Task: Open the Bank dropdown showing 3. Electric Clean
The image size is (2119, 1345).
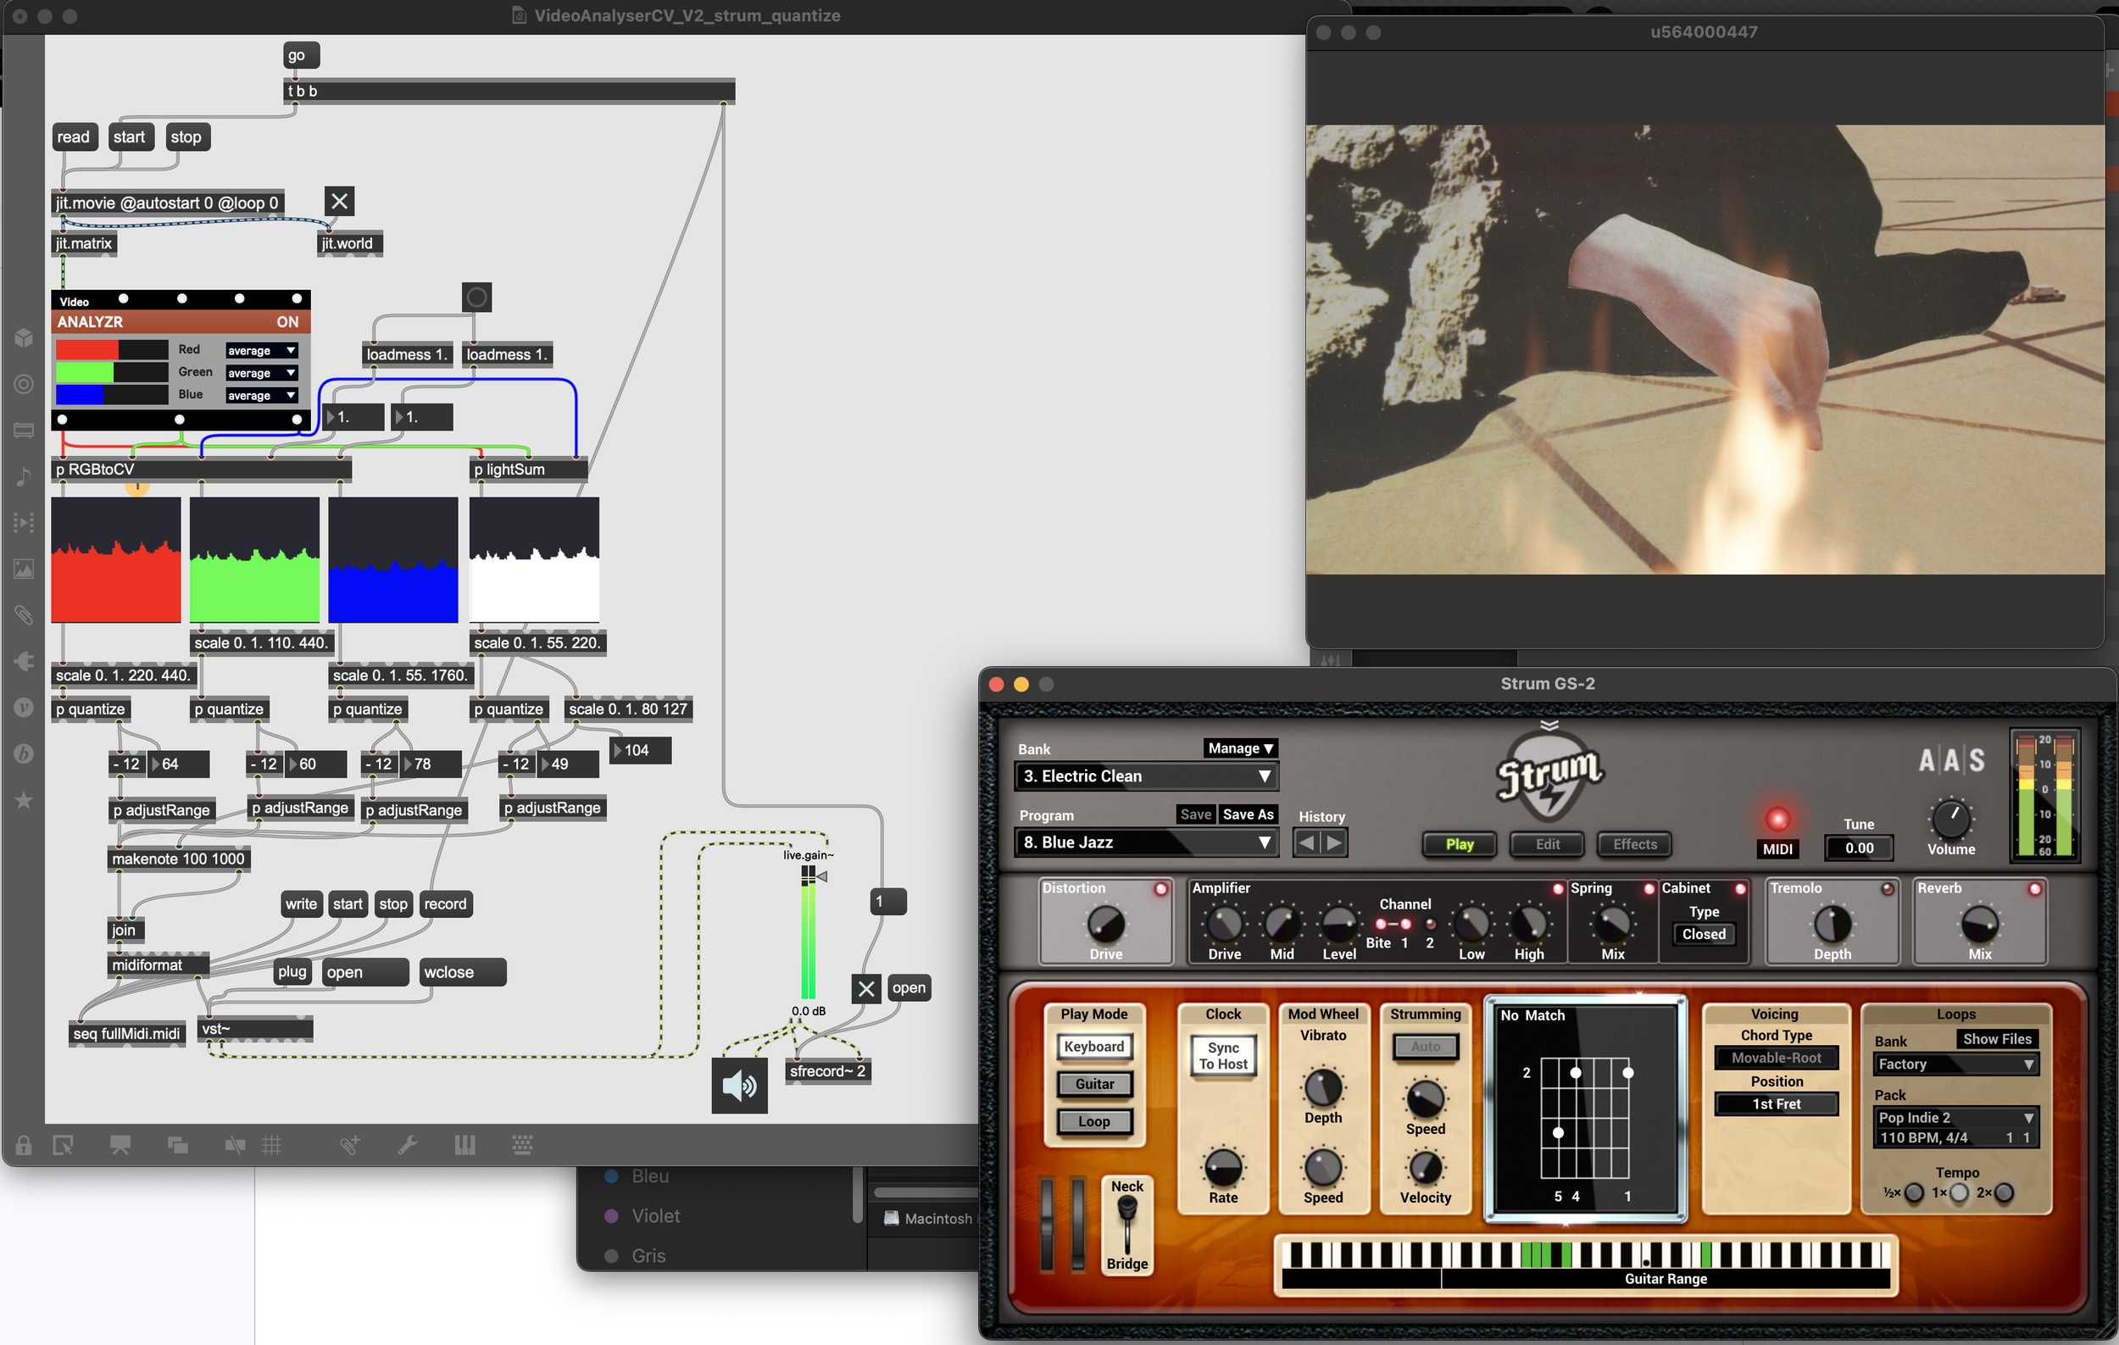Action: 1145,776
